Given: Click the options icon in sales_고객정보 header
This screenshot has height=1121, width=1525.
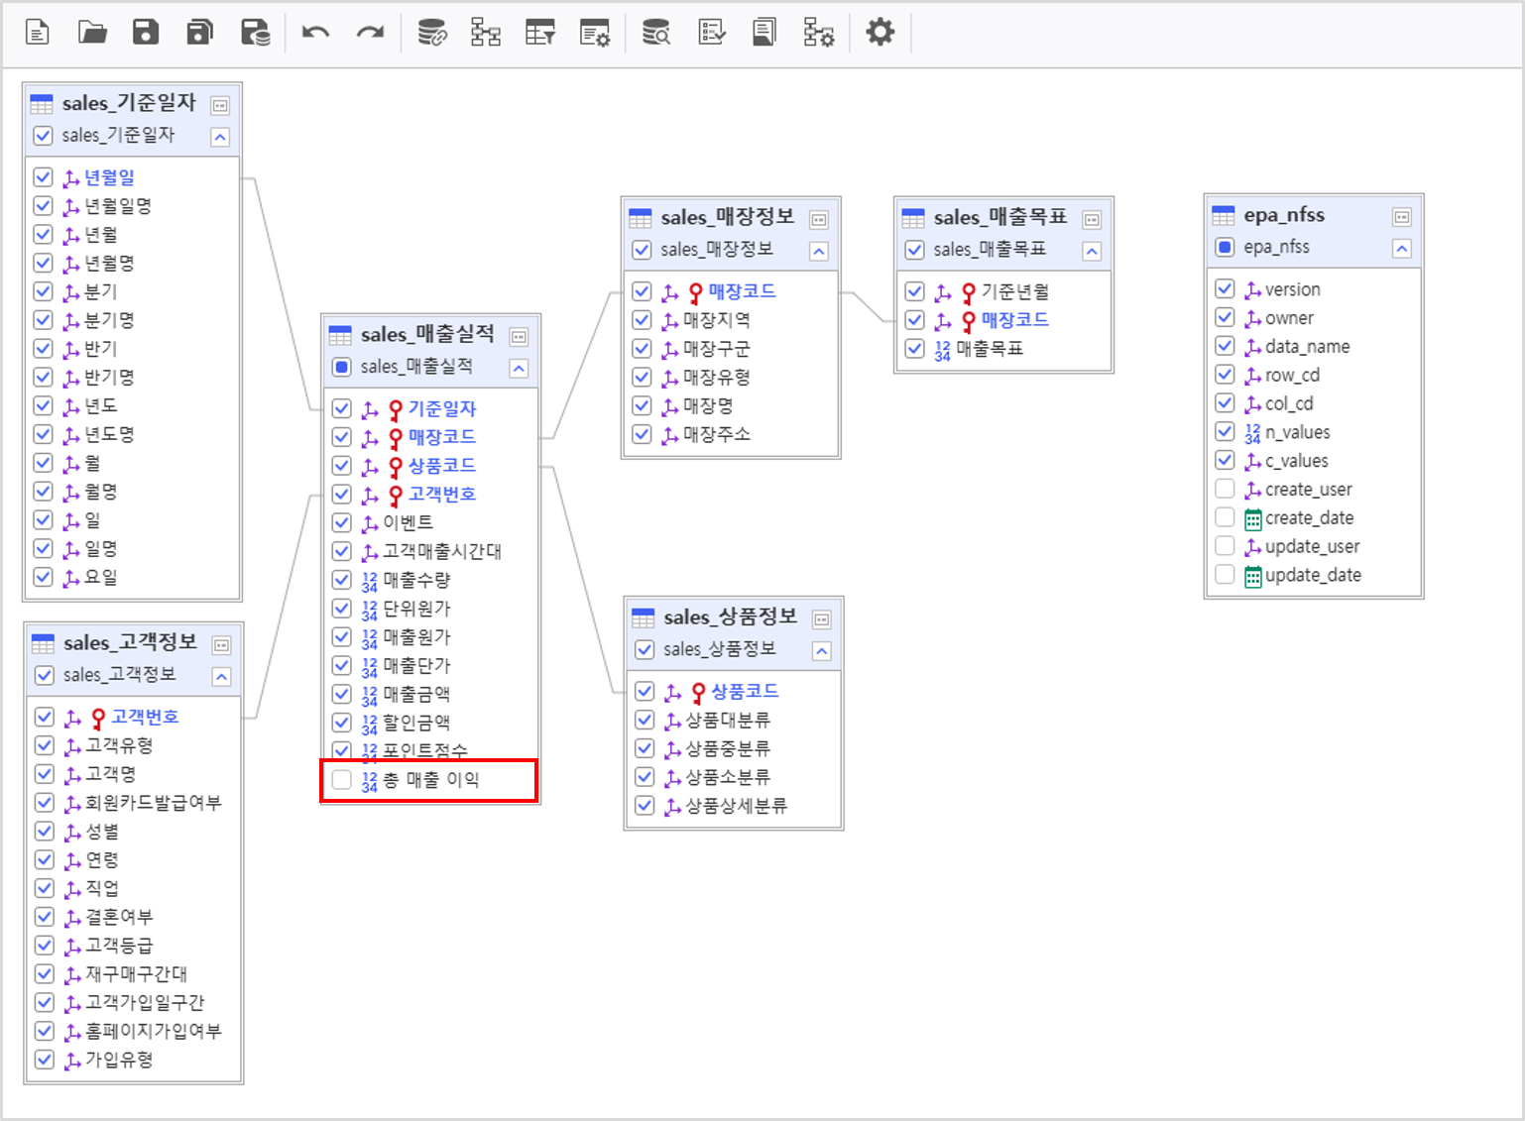Looking at the screenshot, I should pyautogui.click(x=222, y=645).
